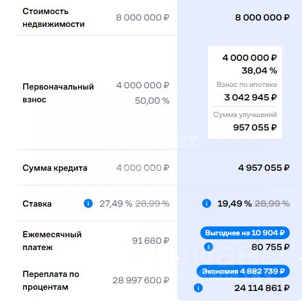
Task: Click the 'Экономия 4 882 739 ₽' badge
Action: [x=243, y=271]
